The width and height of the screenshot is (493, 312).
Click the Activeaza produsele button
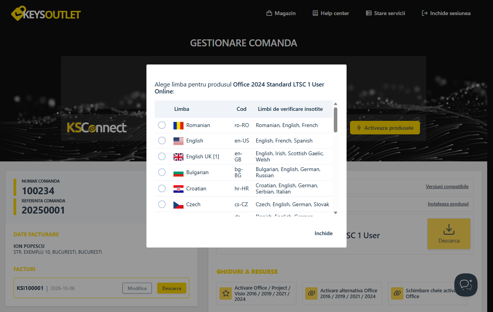[x=385, y=128]
